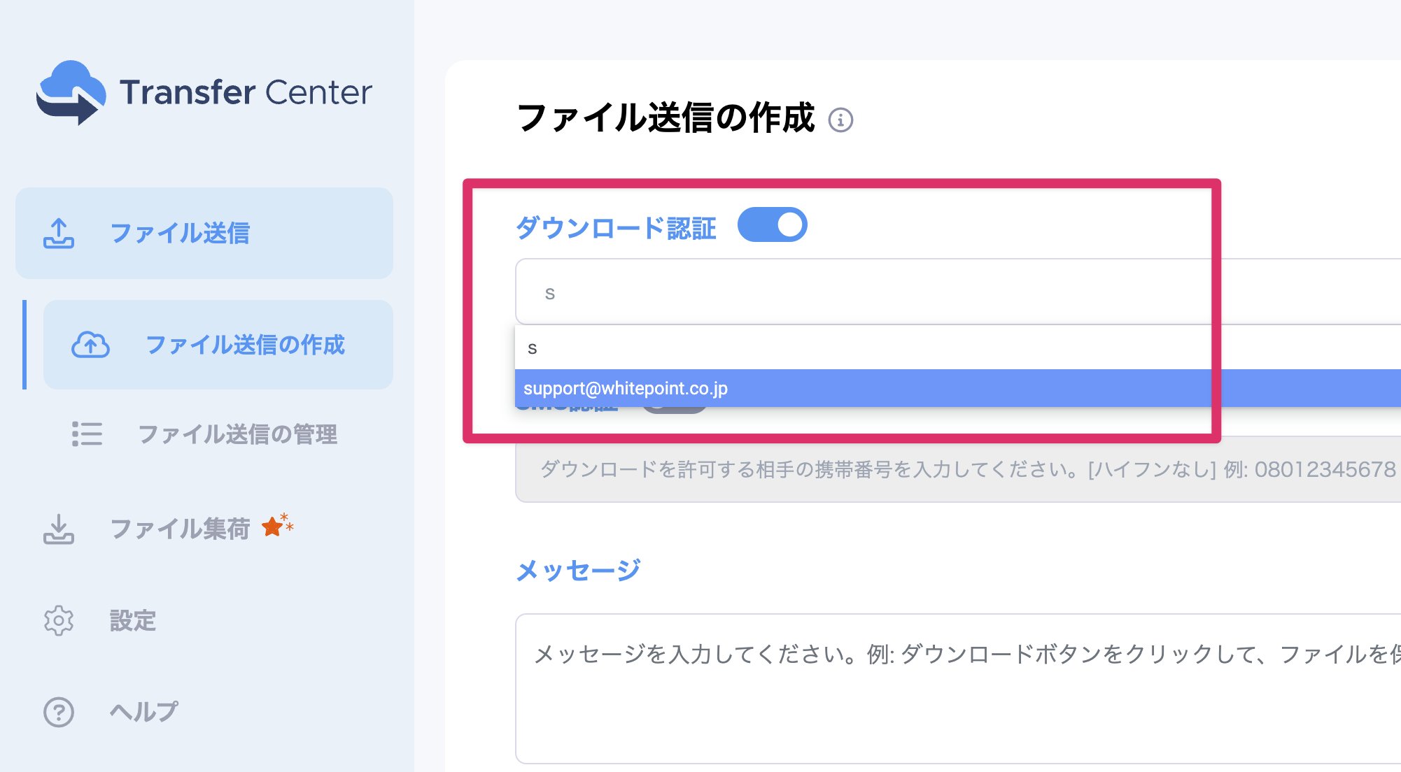Open ヘルプ from the sidebar

pos(143,712)
